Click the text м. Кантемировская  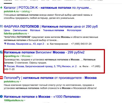57,44
